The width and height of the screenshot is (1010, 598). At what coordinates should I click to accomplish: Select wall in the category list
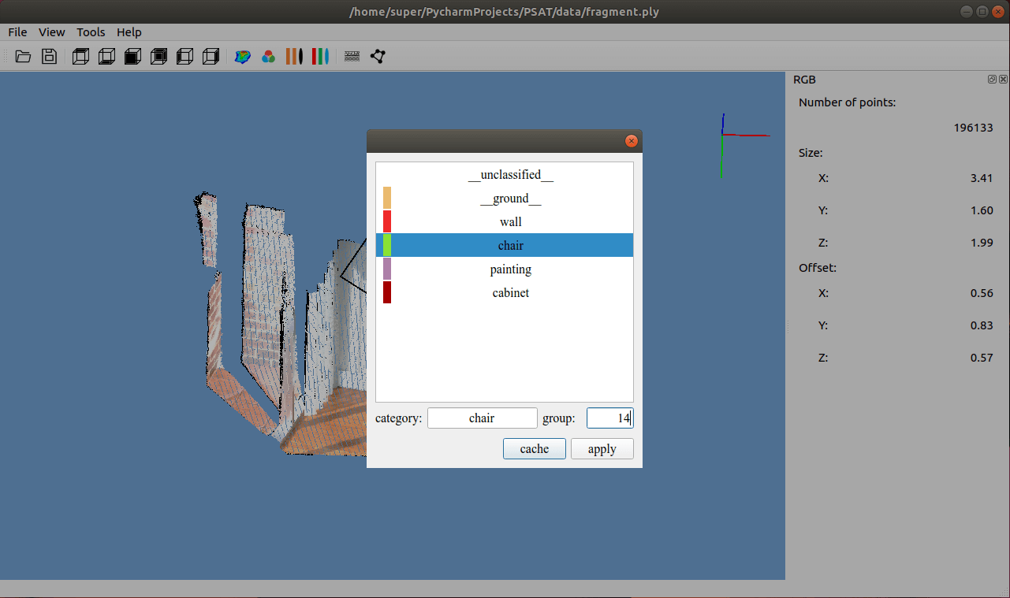[510, 222]
